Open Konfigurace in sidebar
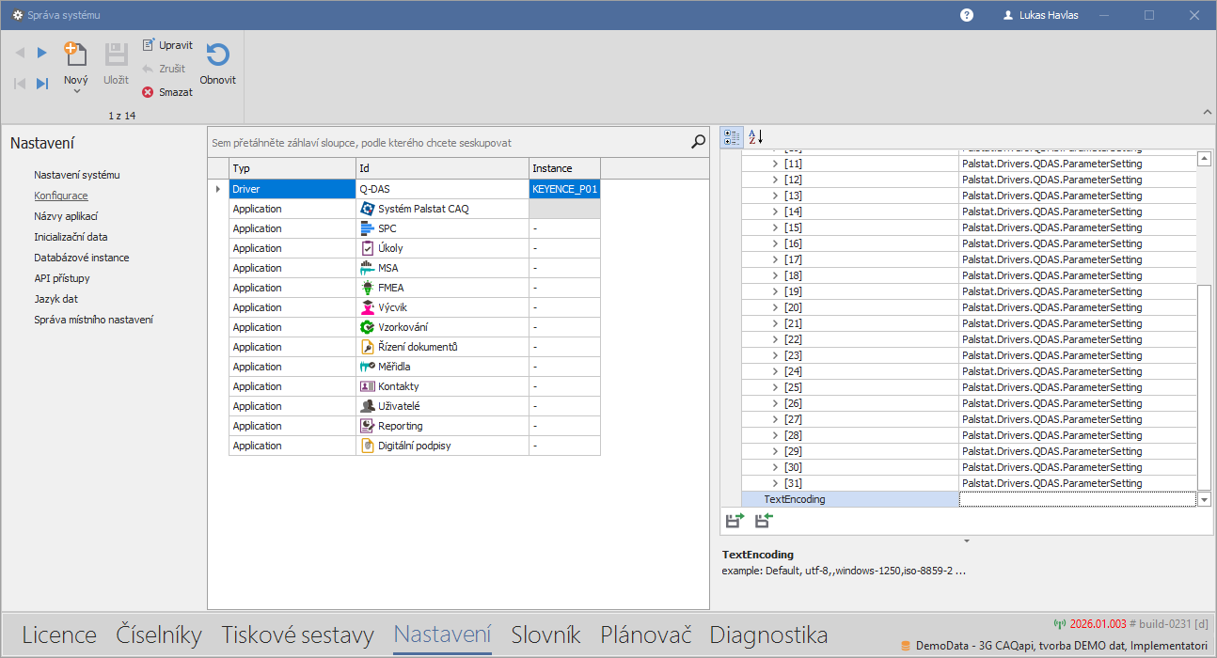This screenshot has width=1217, height=658. (x=61, y=196)
